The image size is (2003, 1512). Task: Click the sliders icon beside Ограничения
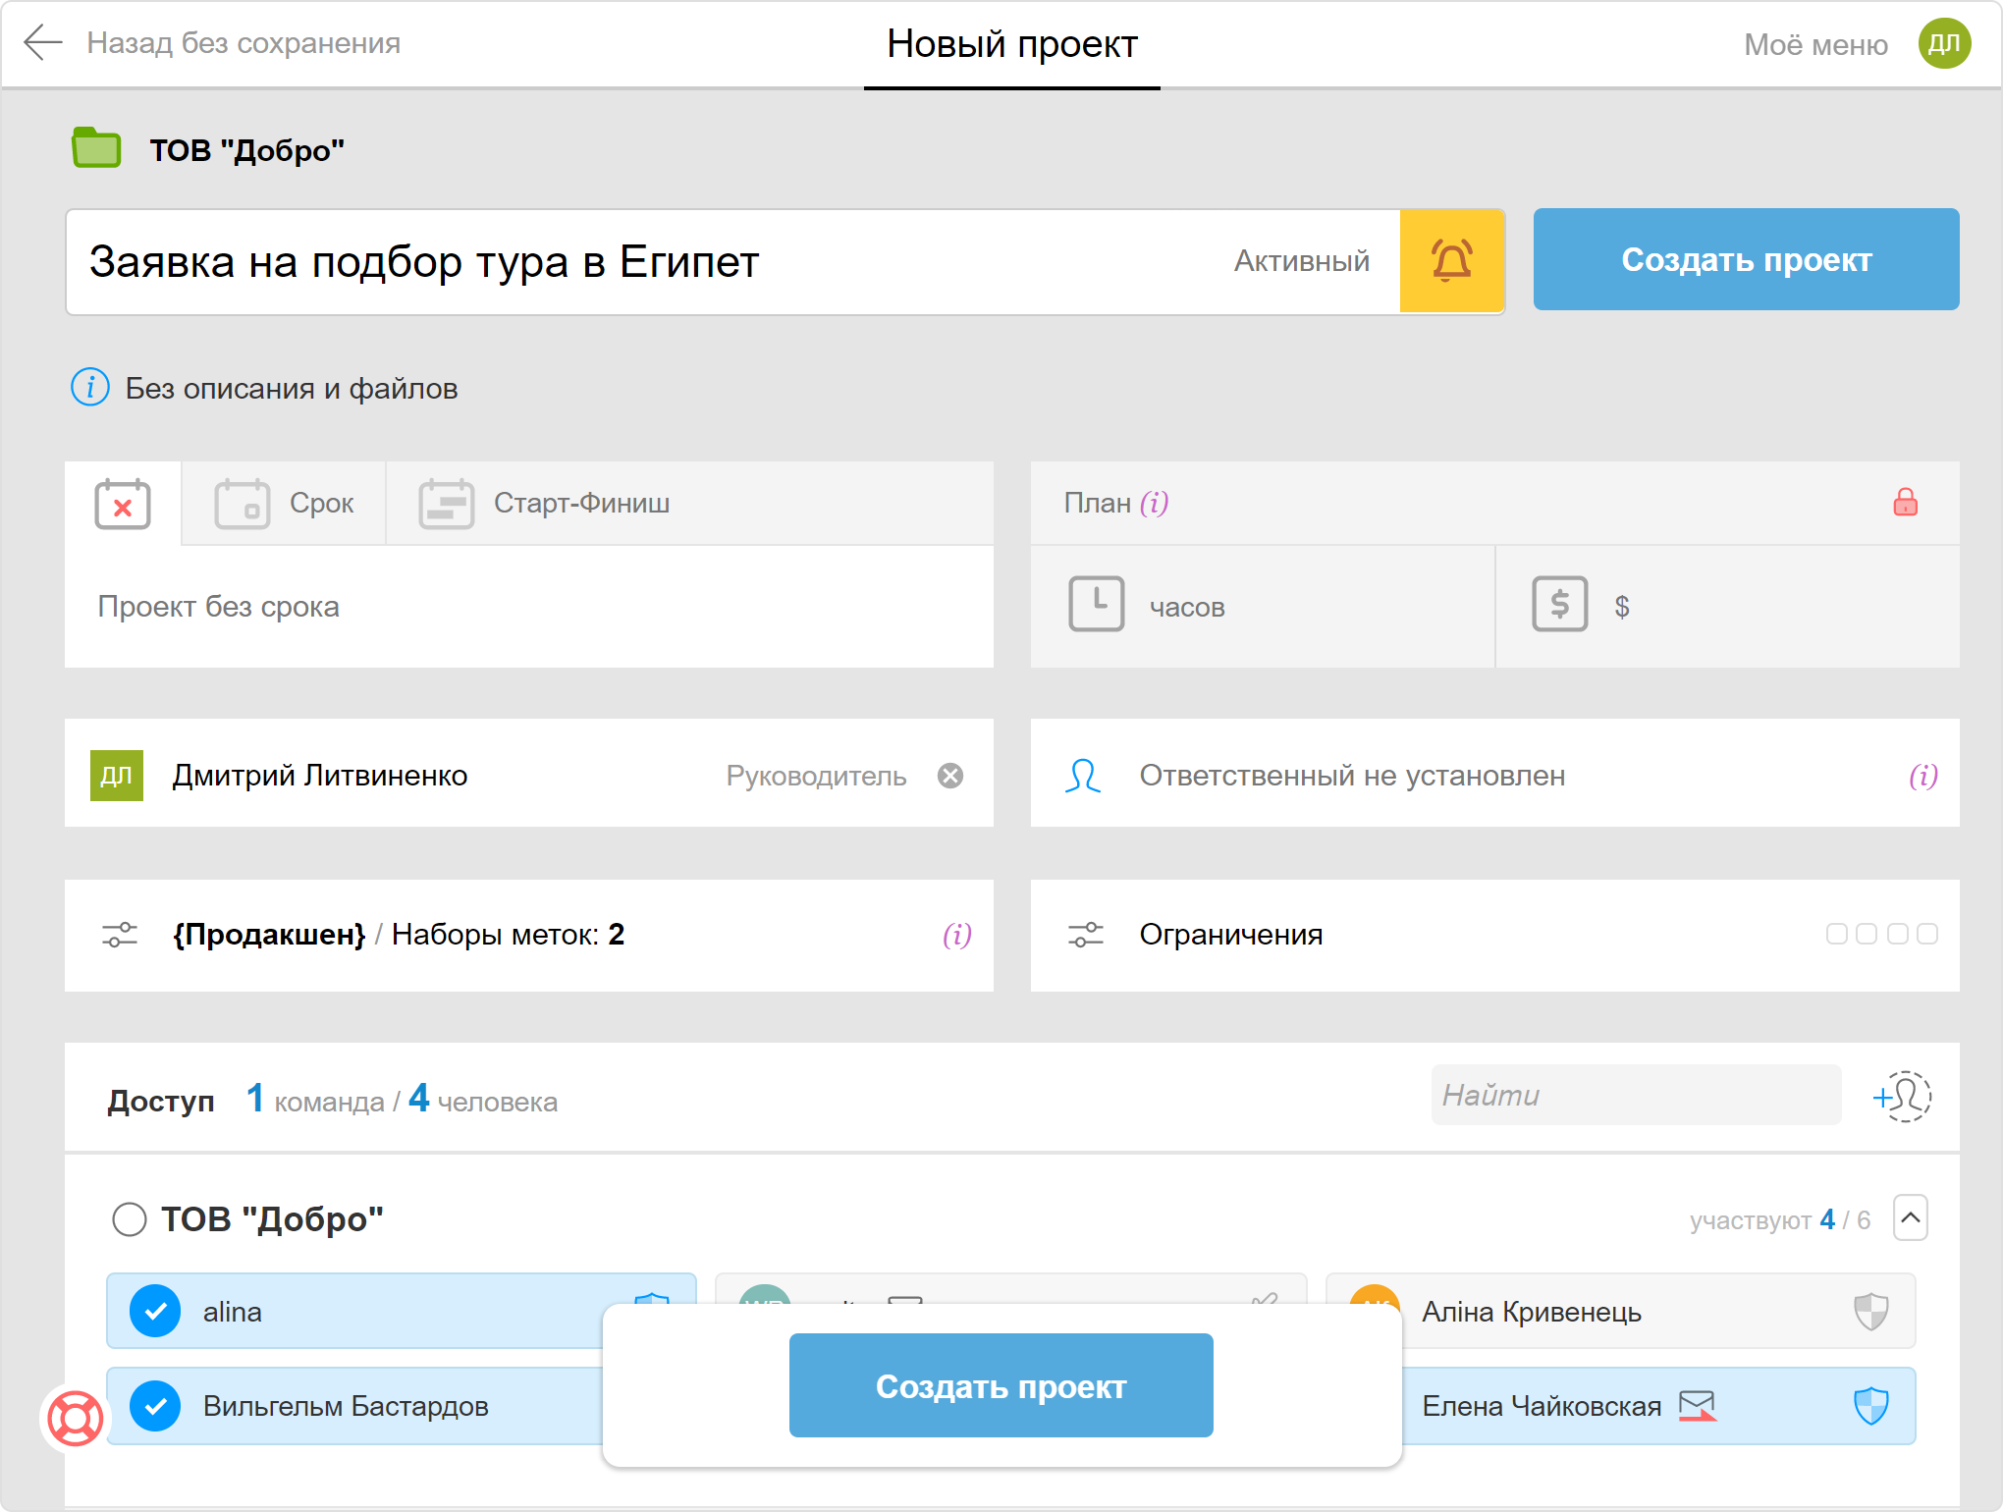pos(1086,935)
